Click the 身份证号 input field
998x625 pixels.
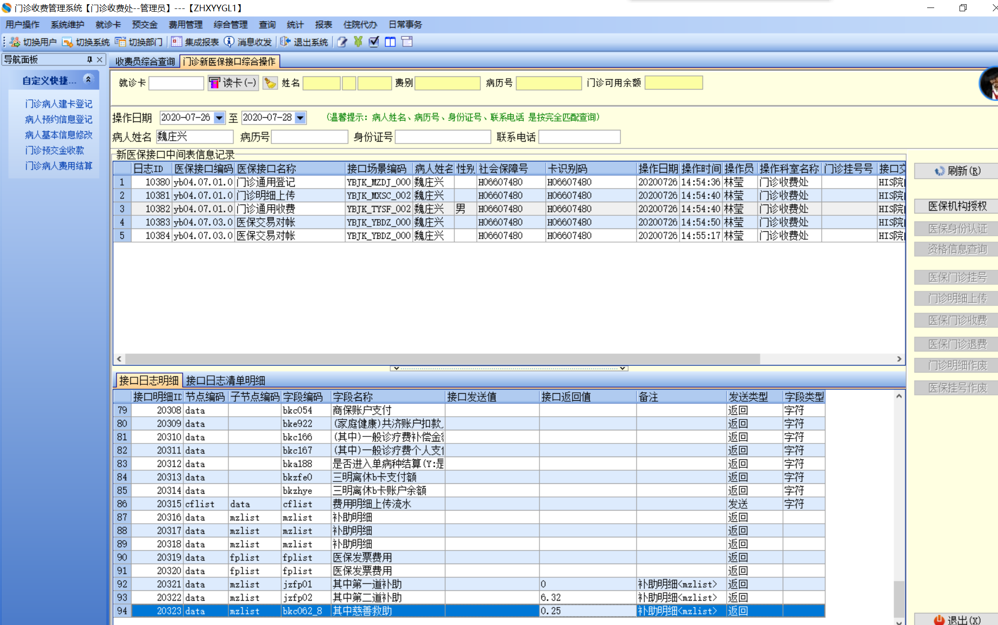click(442, 137)
